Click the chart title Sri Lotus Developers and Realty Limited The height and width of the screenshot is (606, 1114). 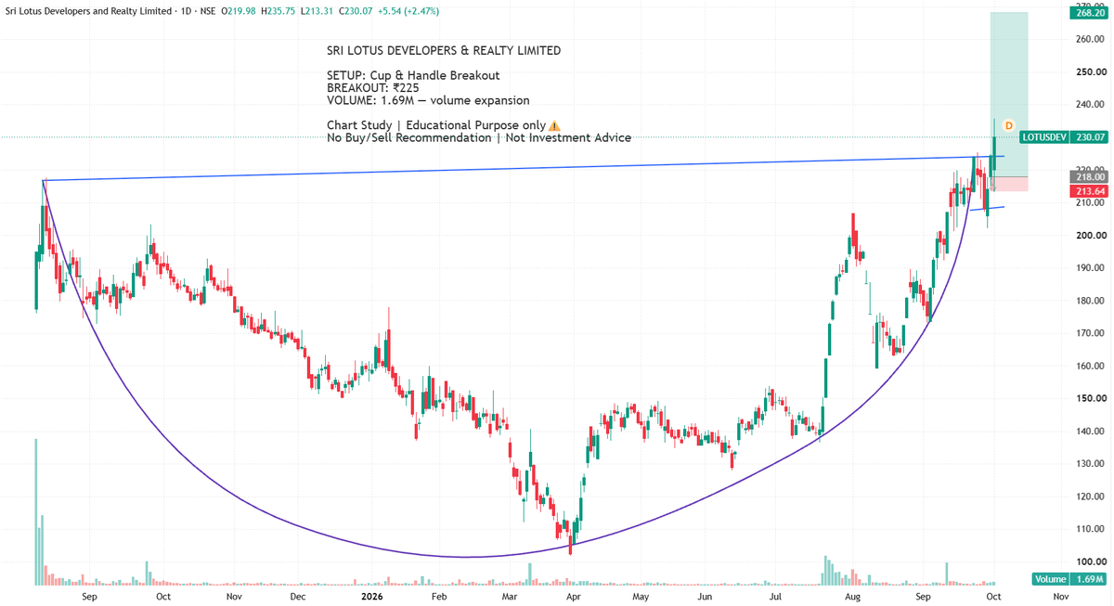89,11
